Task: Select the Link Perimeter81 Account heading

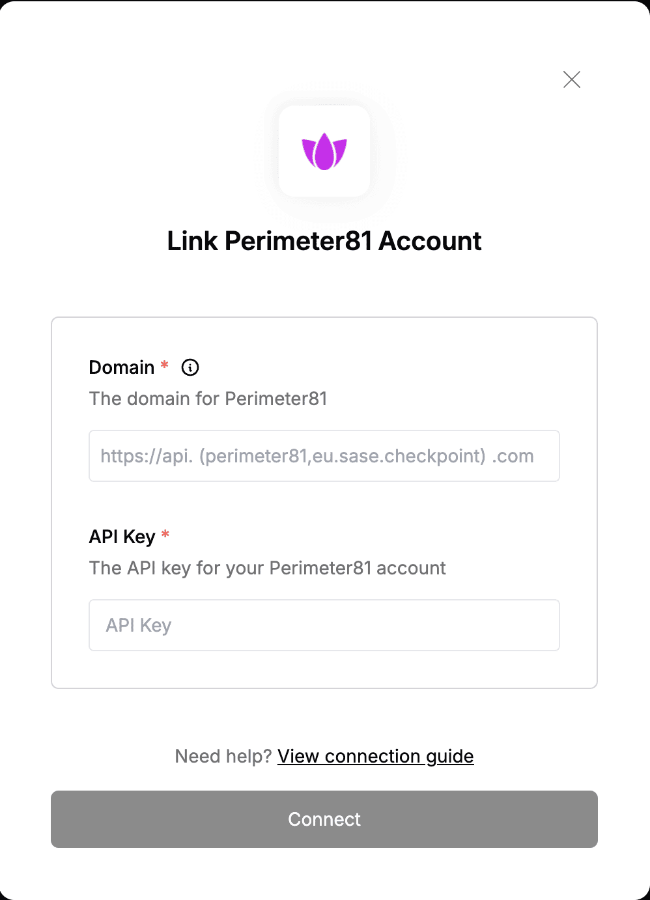Action: [x=324, y=241]
